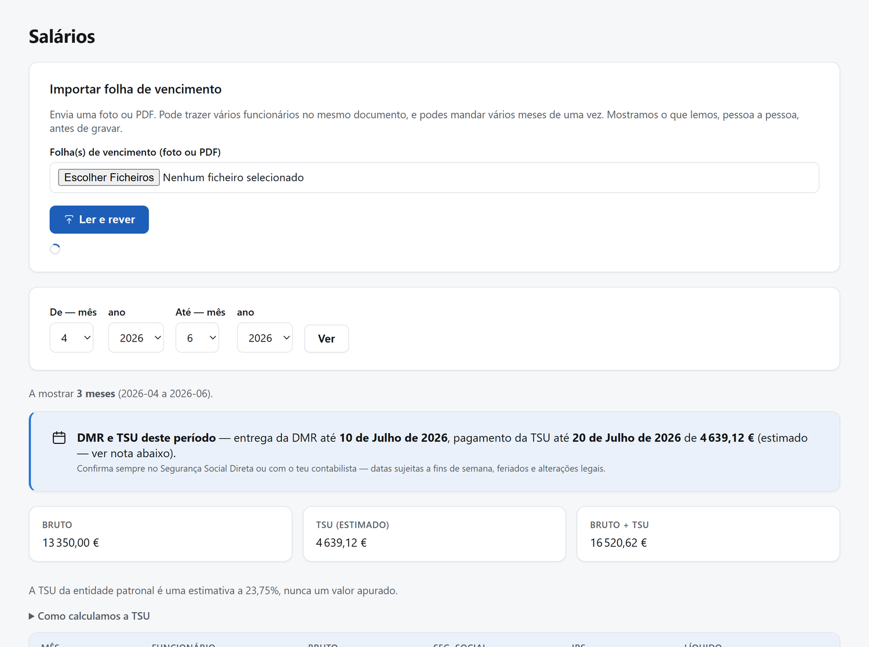Screen dimensions: 869x647
Task: Open the De mês dropdown showing 4
Action: pyautogui.click(x=72, y=338)
